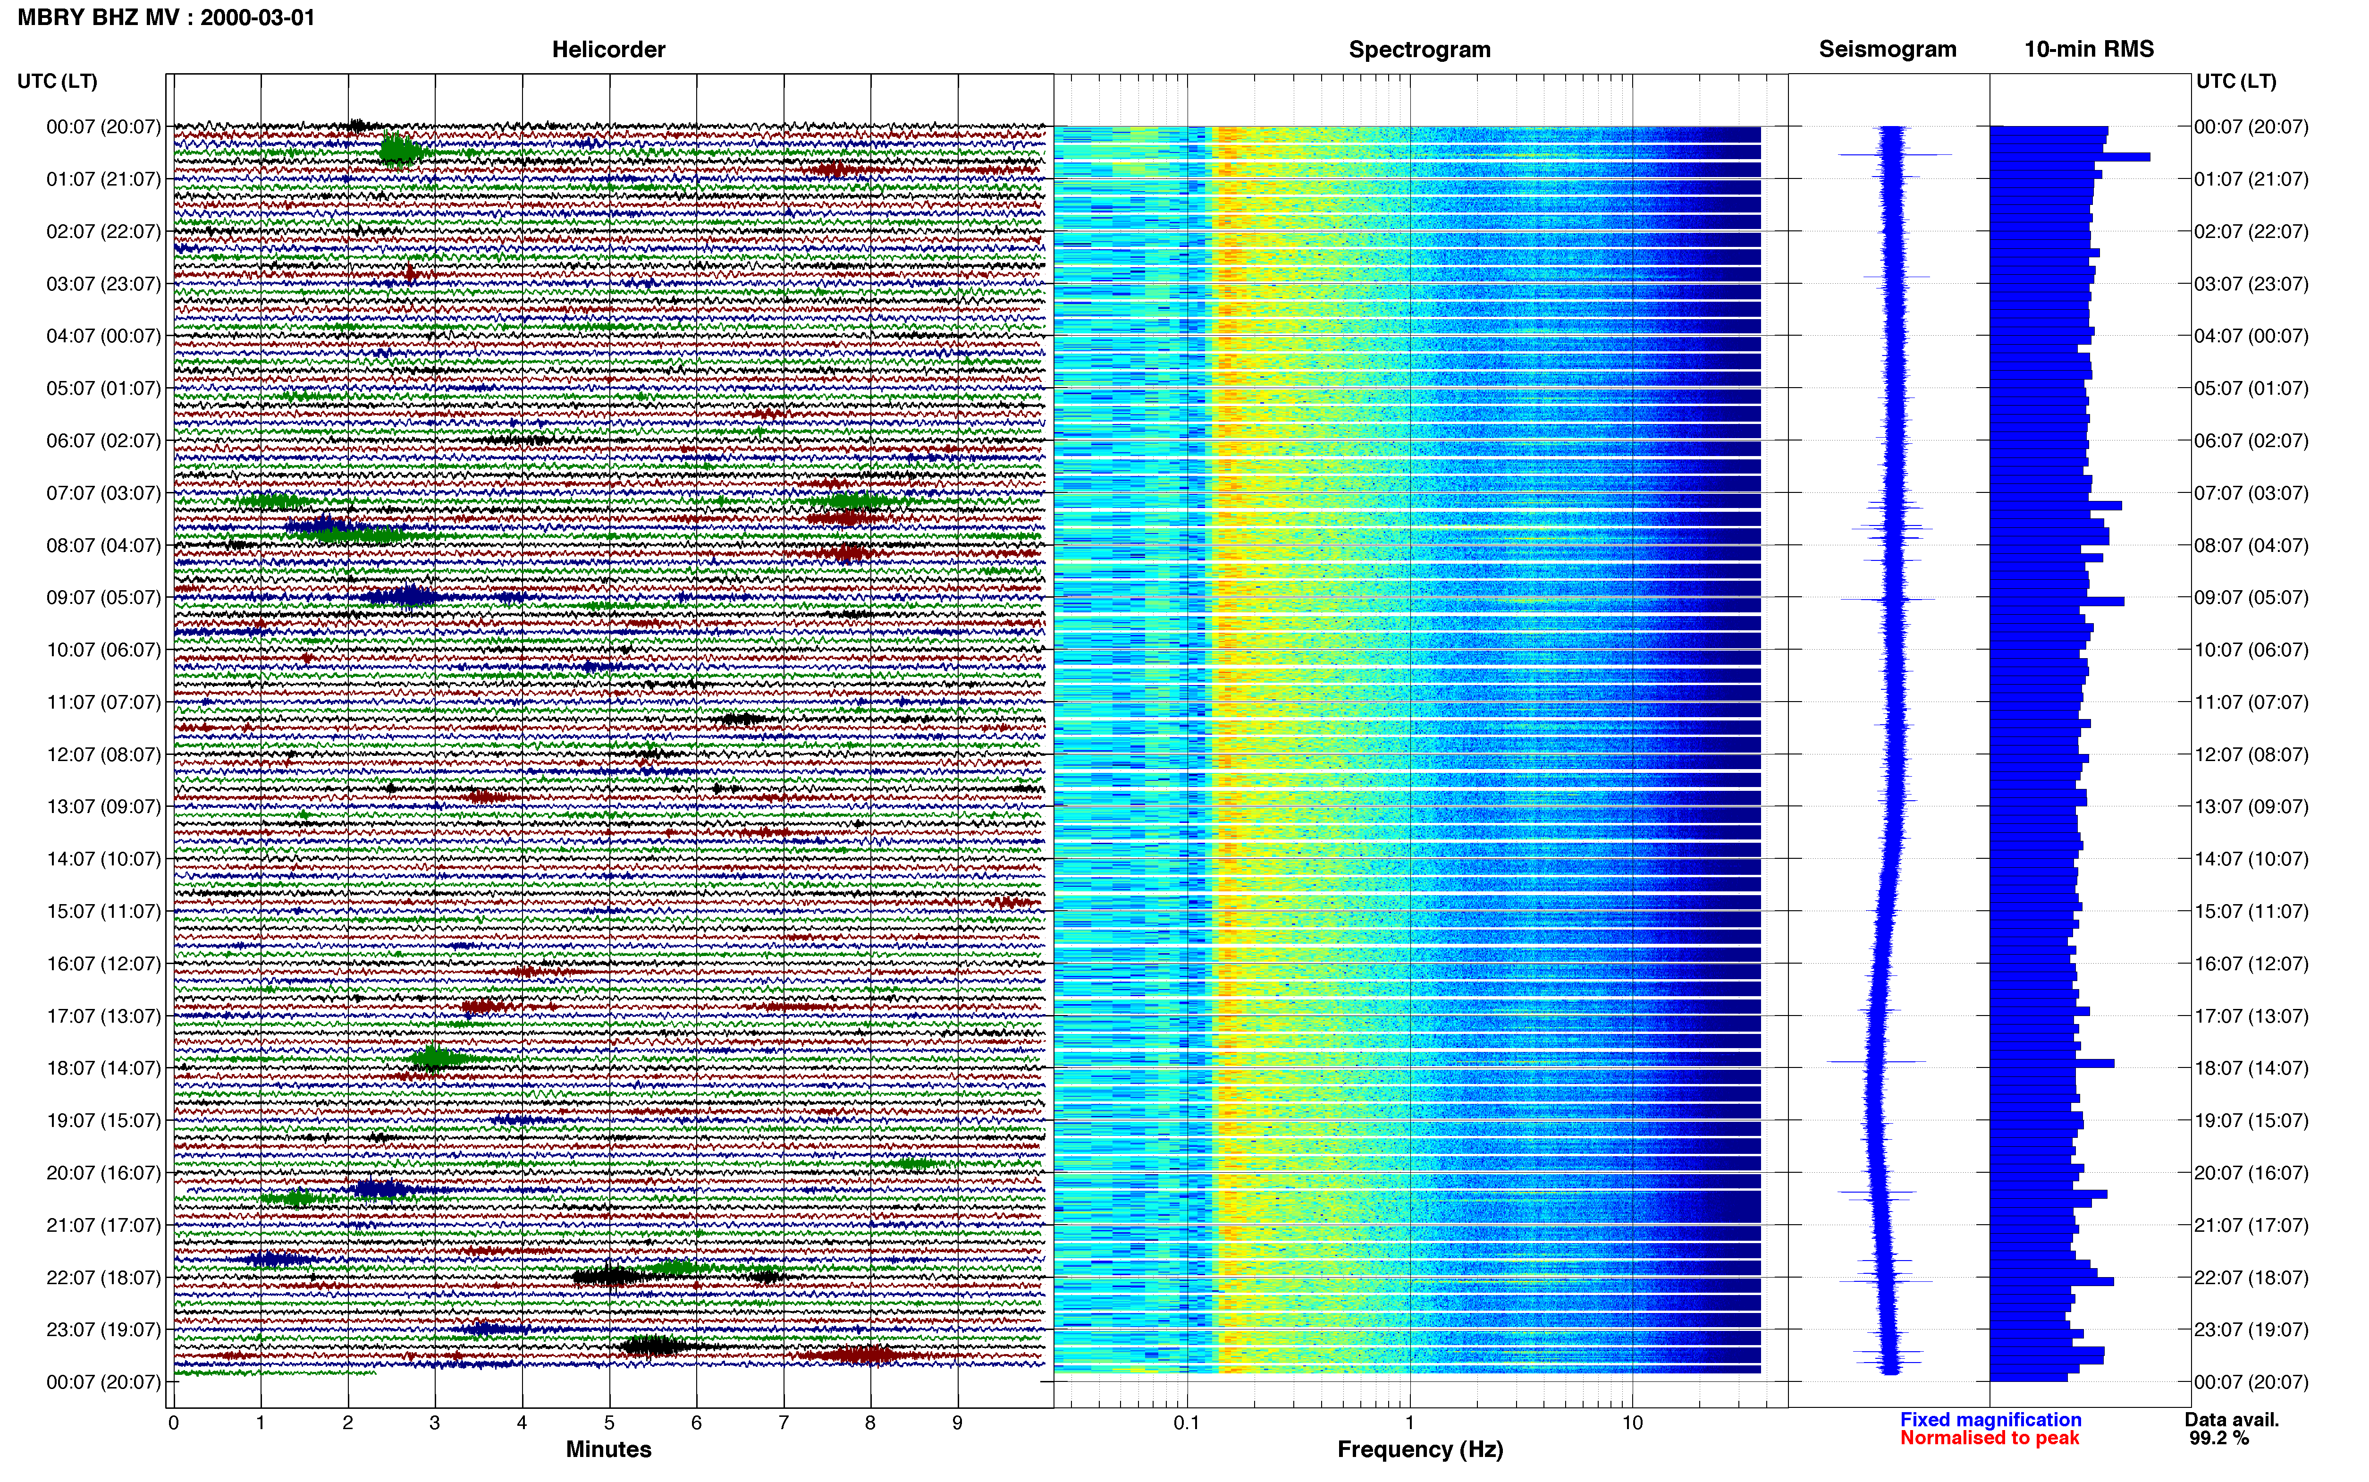Click left time label '21:07 (17:07)'
This screenshot has width=2369, height=1482.
[x=104, y=1225]
